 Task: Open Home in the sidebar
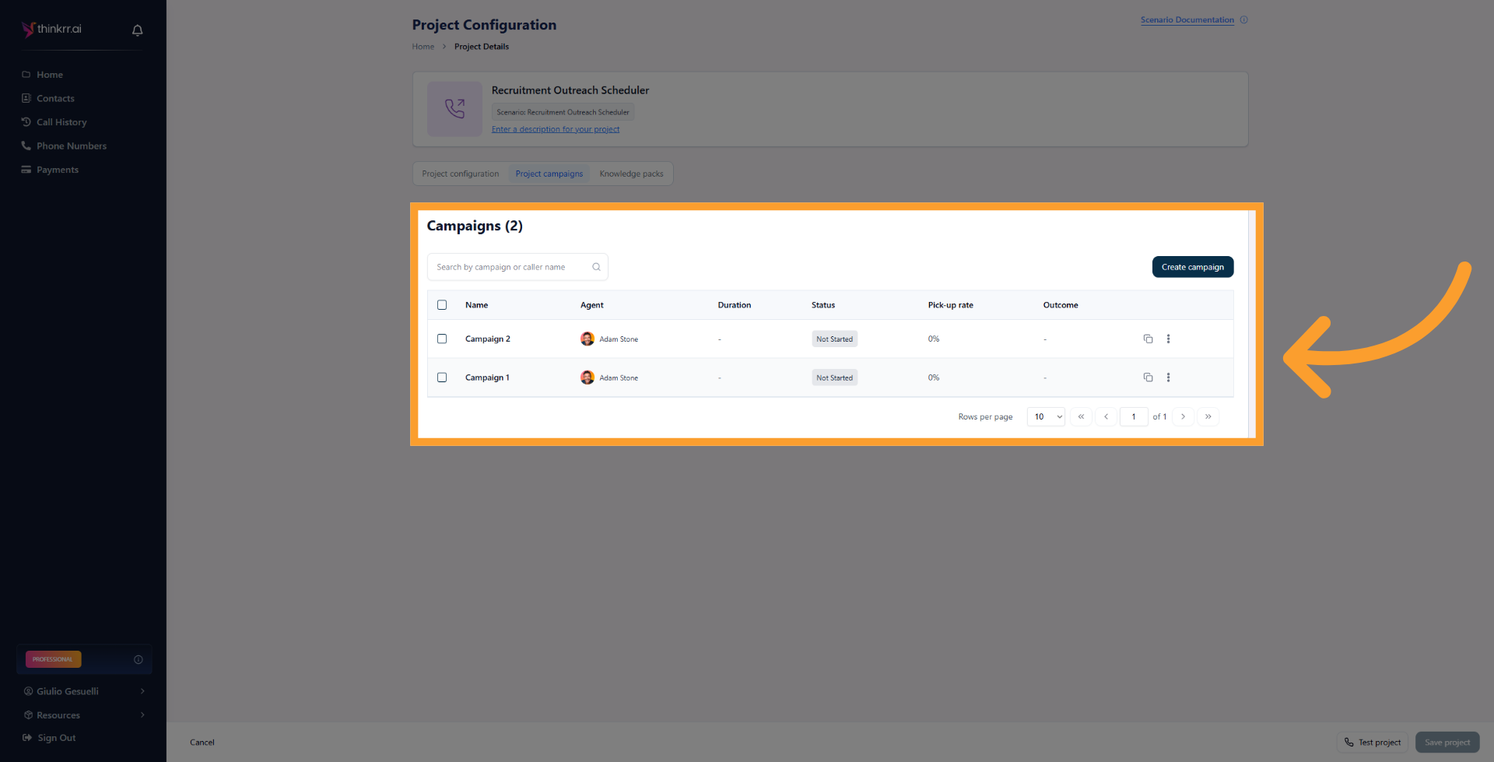tap(50, 75)
